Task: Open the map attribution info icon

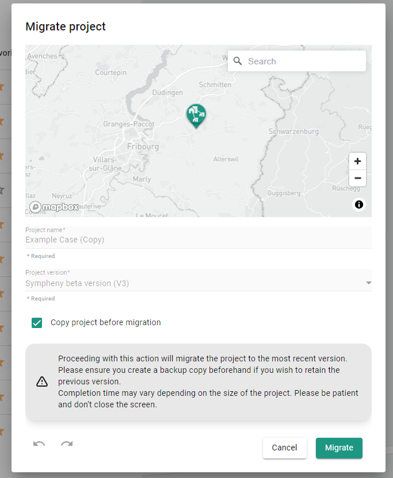Action: point(359,205)
